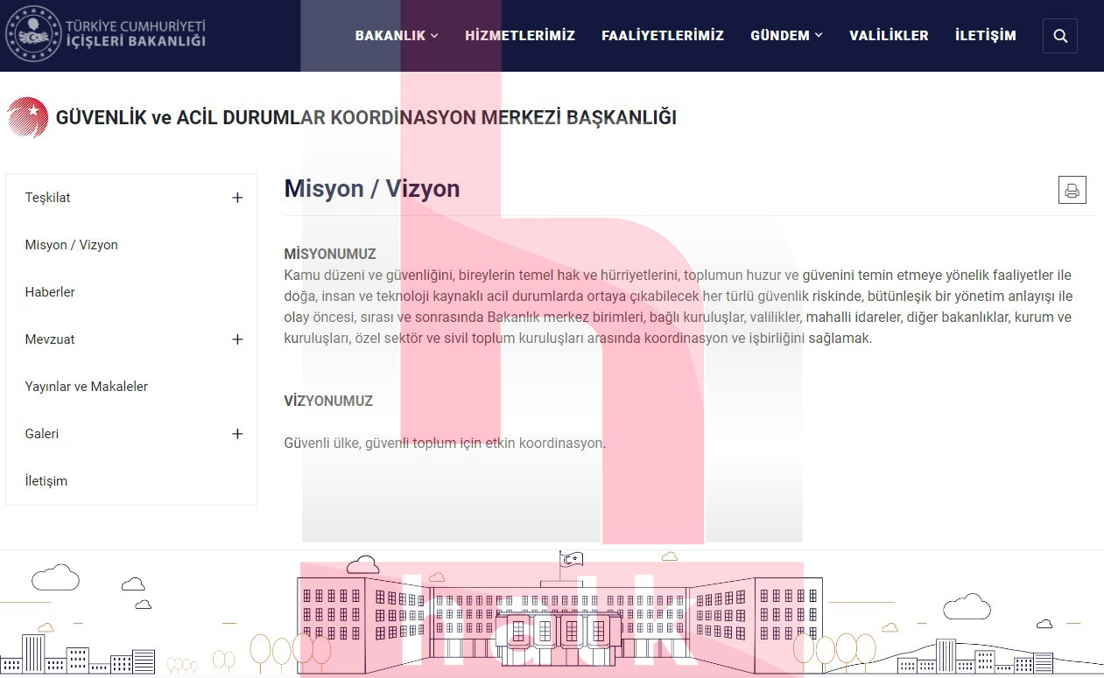Click the print page icon

tap(1072, 190)
